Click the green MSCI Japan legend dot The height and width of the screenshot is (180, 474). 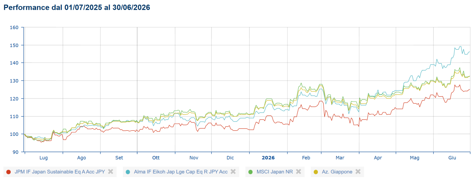250,172
